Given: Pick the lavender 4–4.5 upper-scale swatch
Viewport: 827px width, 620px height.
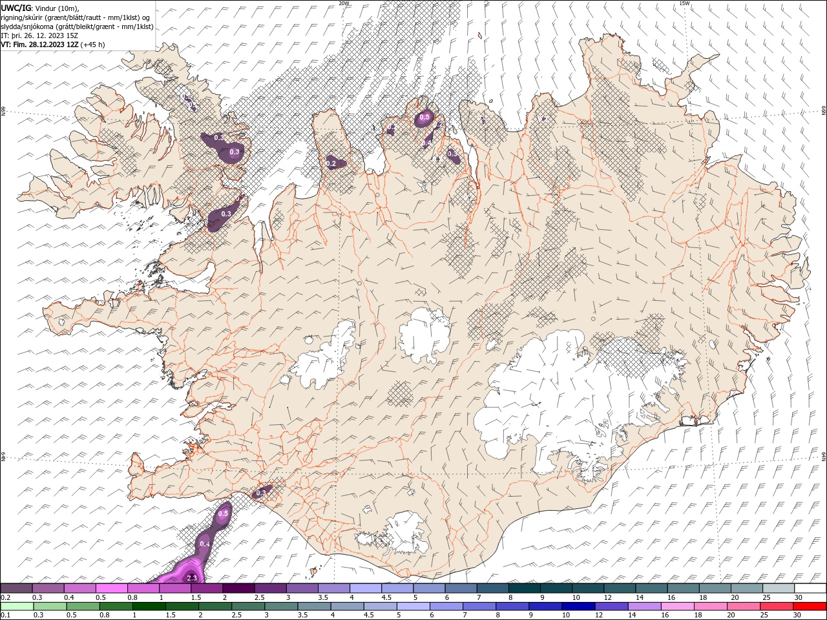Looking at the screenshot, I should tap(365, 588).
